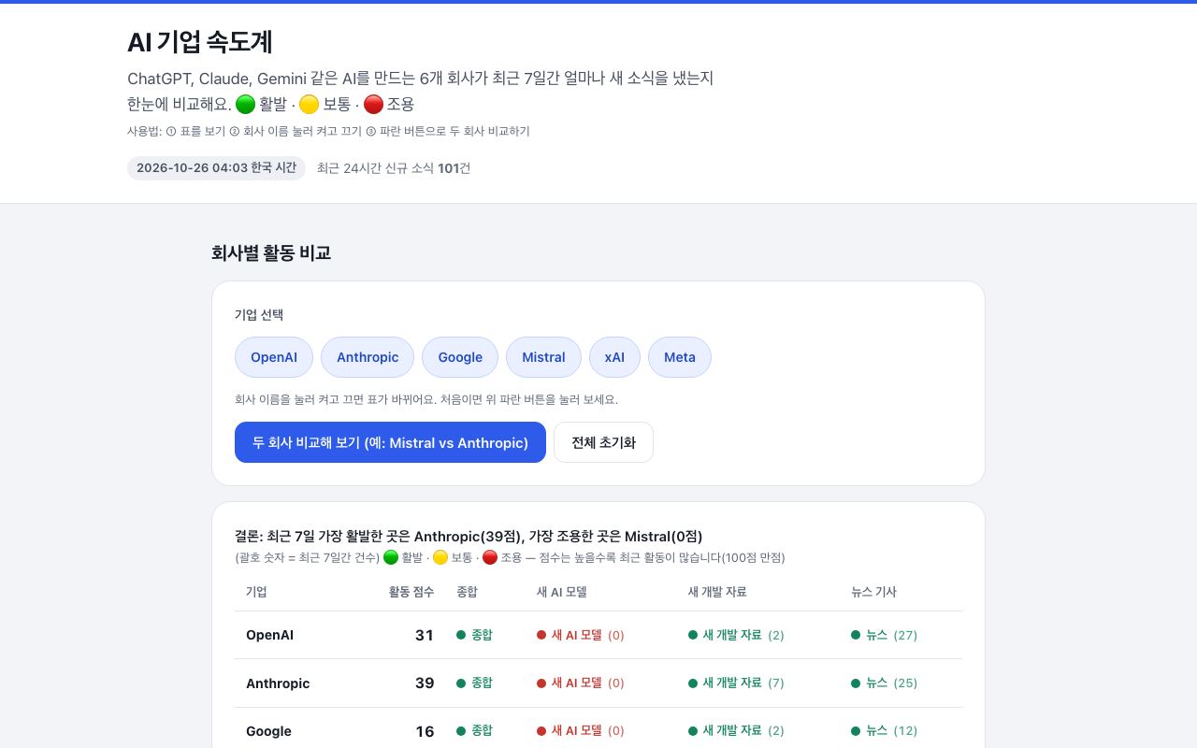Click the AI 기업 속도계 page title
1197x748 pixels.
[x=200, y=42]
